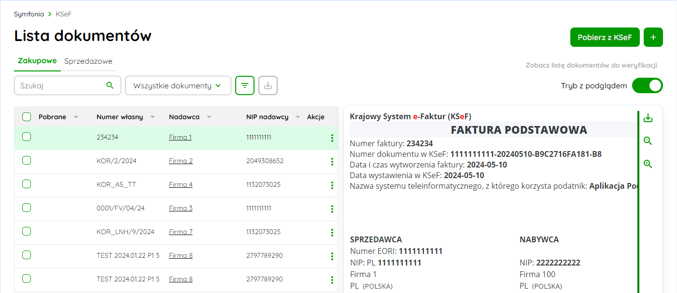Open actions menu for invoice 234234

coord(332,138)
